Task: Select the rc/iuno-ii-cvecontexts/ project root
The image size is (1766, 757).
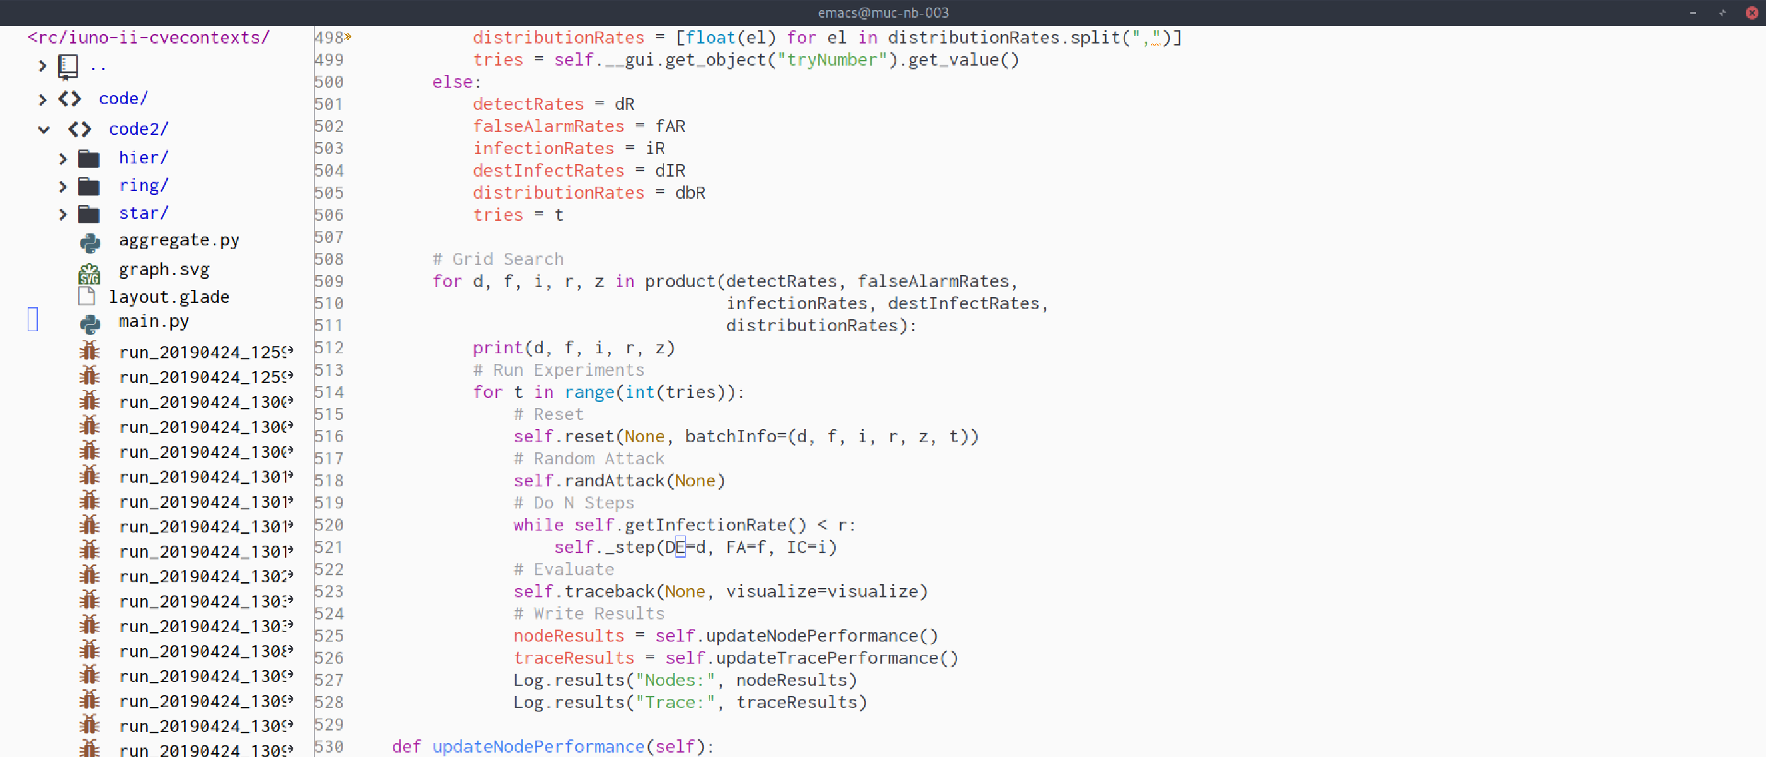Action: (148, 37)
